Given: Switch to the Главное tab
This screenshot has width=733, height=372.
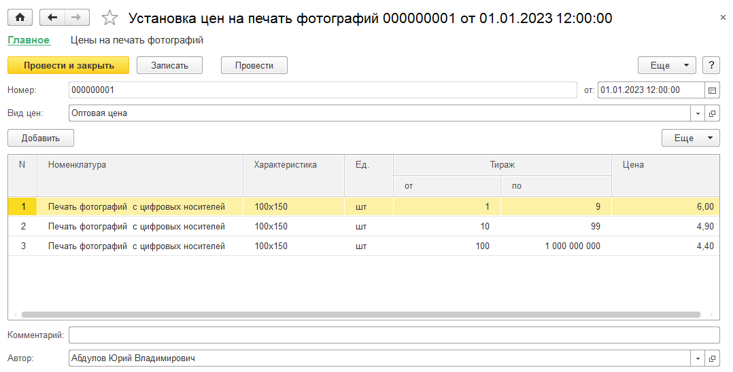Looking at the screenshot, I should pos(29,40).
